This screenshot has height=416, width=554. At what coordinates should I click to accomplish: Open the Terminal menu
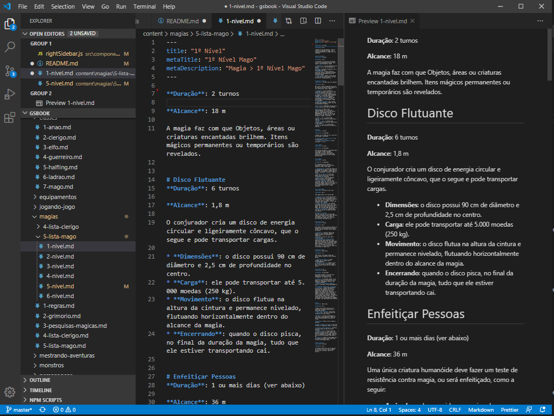point(144,6)
